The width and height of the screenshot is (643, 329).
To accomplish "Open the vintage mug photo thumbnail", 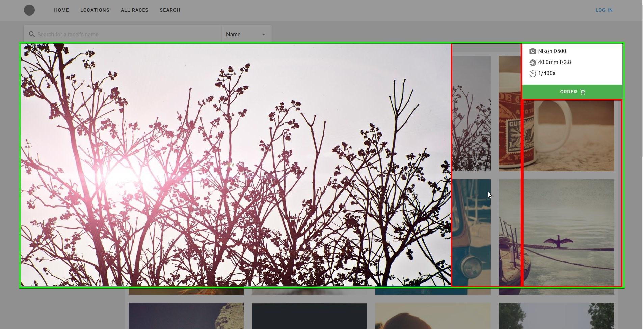I will pos(557,114).
